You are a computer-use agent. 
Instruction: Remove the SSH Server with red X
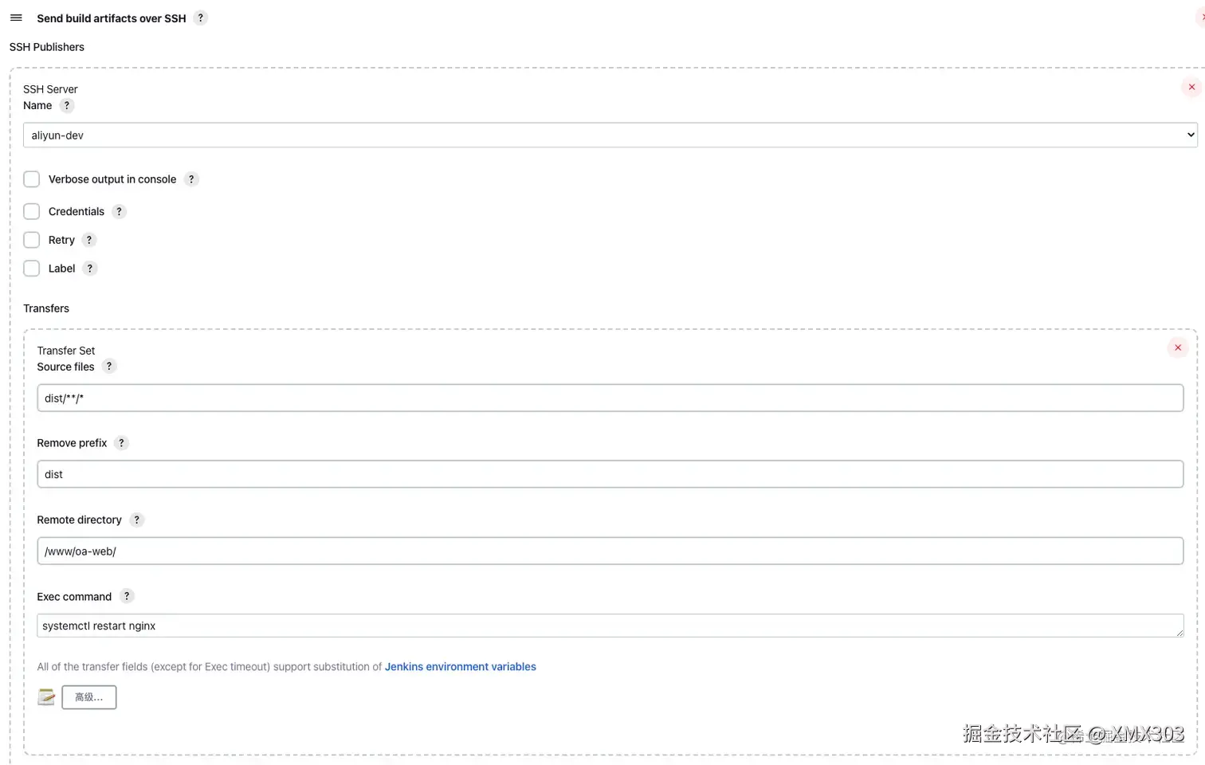tap(1191, 88)
